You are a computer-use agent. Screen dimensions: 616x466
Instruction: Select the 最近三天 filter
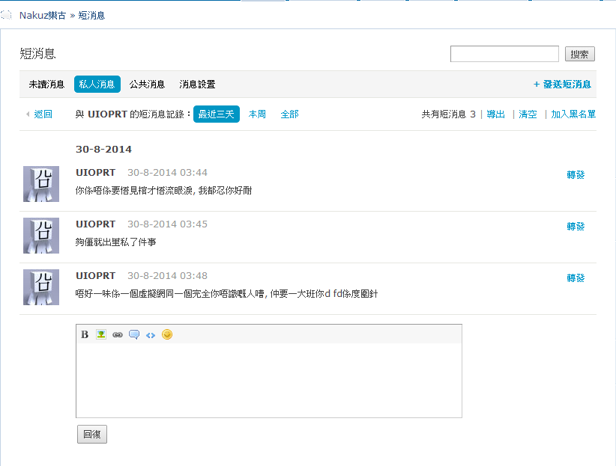(217, 114)
